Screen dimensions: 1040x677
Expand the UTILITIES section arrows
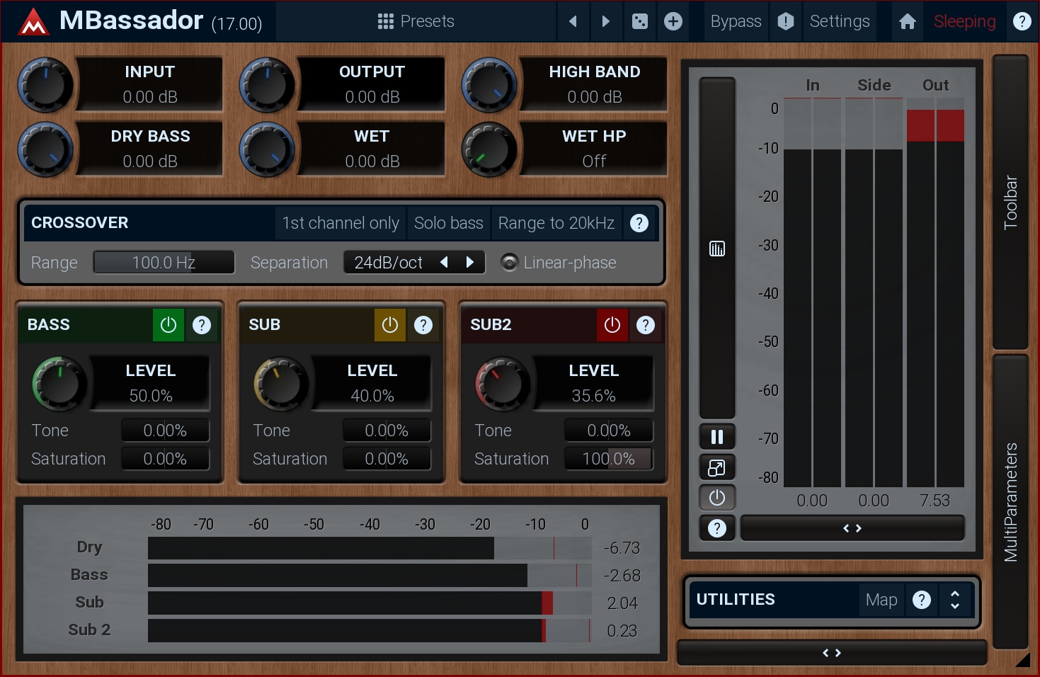(955, 600)
